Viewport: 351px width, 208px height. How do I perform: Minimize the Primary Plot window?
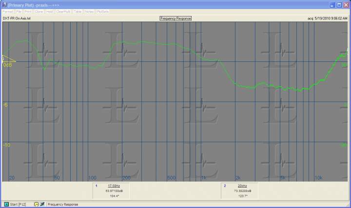[332, 5]
